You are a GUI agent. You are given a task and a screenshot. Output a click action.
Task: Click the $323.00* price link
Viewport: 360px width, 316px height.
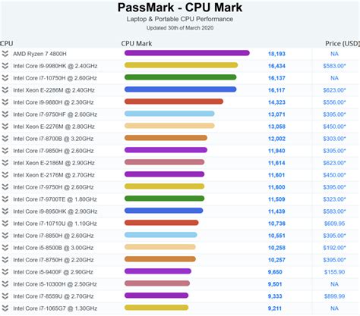[334, 199]
